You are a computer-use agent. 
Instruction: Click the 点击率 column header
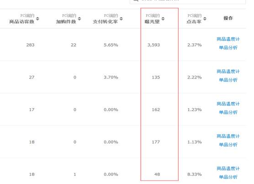click(194, 21)
